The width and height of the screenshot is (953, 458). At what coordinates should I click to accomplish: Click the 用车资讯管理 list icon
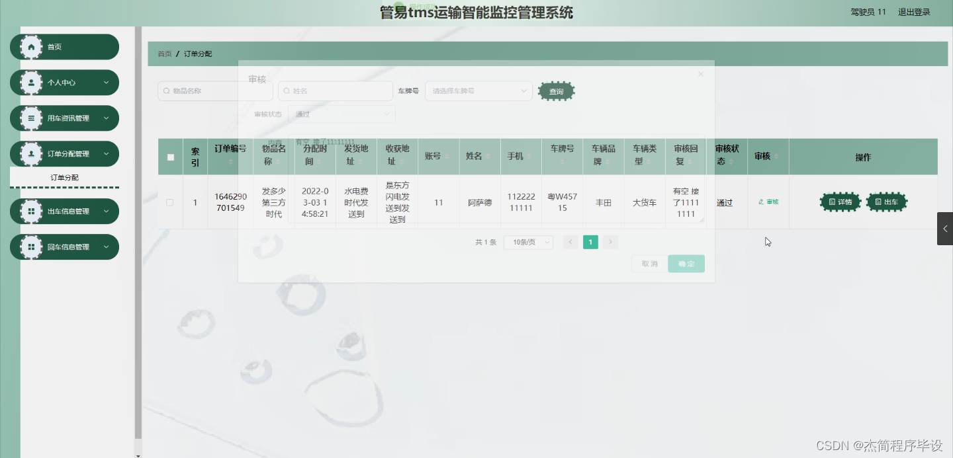pos(31,118)
